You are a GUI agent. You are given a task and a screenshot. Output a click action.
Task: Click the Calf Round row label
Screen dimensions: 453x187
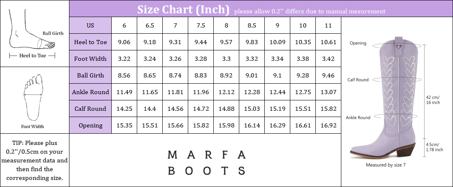click(x=90, y=109)
